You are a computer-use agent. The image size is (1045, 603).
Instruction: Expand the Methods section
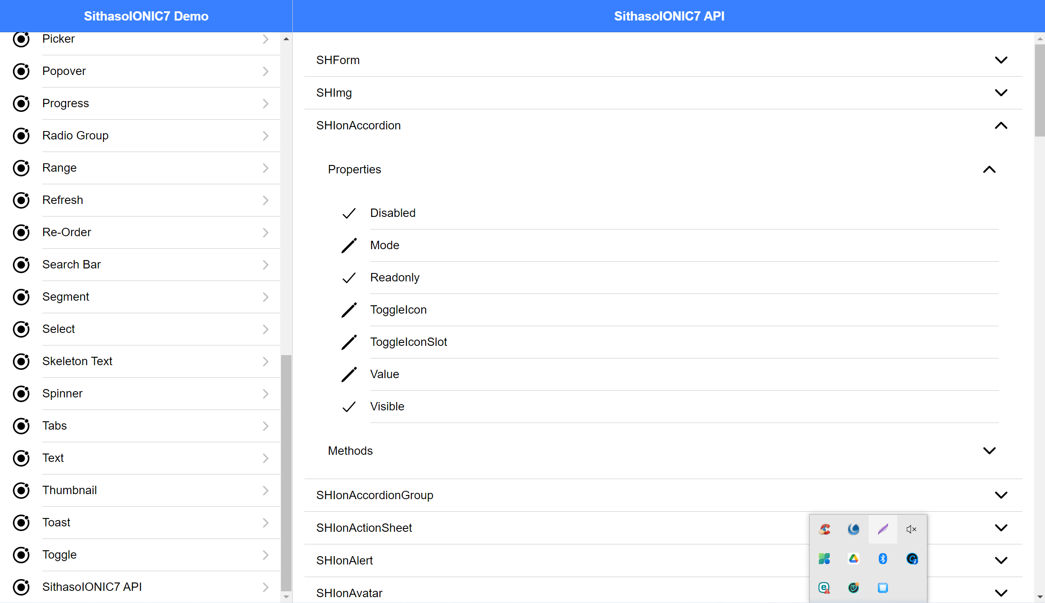pyautogui.click(x=989, y=451)
